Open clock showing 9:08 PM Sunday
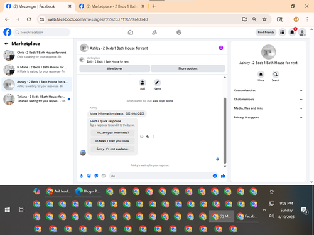This screenshot has width=314, height=235. click(286, 210)
